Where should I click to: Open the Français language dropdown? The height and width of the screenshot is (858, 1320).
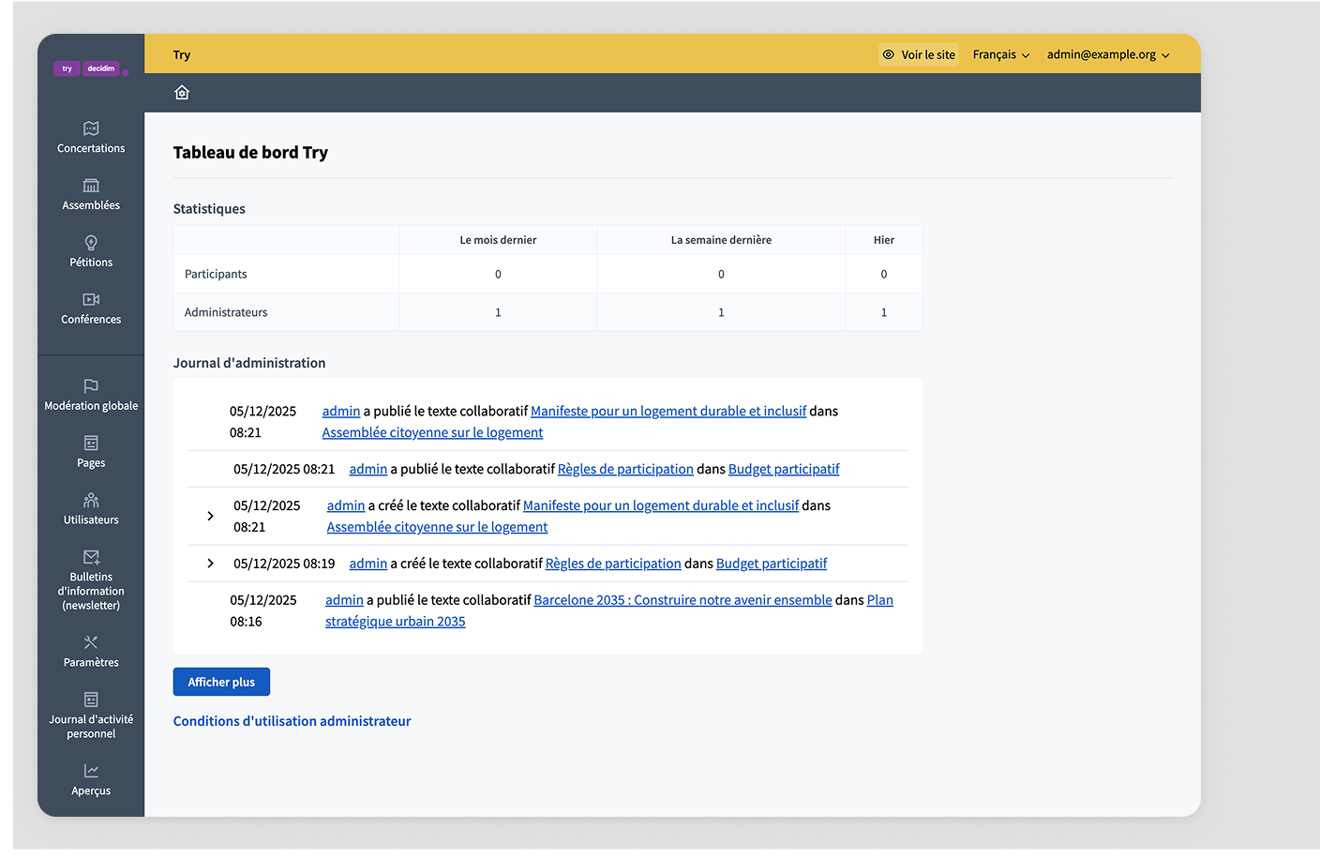pyautogui.click(x=999, y=54)
